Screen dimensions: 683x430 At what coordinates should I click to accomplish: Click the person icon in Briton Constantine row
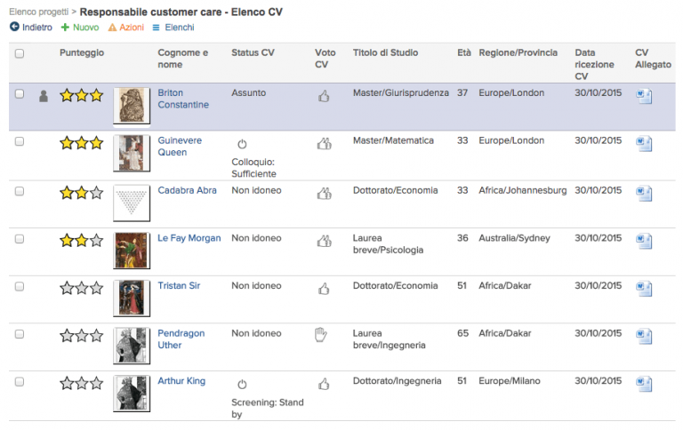[x=44, y=96]
